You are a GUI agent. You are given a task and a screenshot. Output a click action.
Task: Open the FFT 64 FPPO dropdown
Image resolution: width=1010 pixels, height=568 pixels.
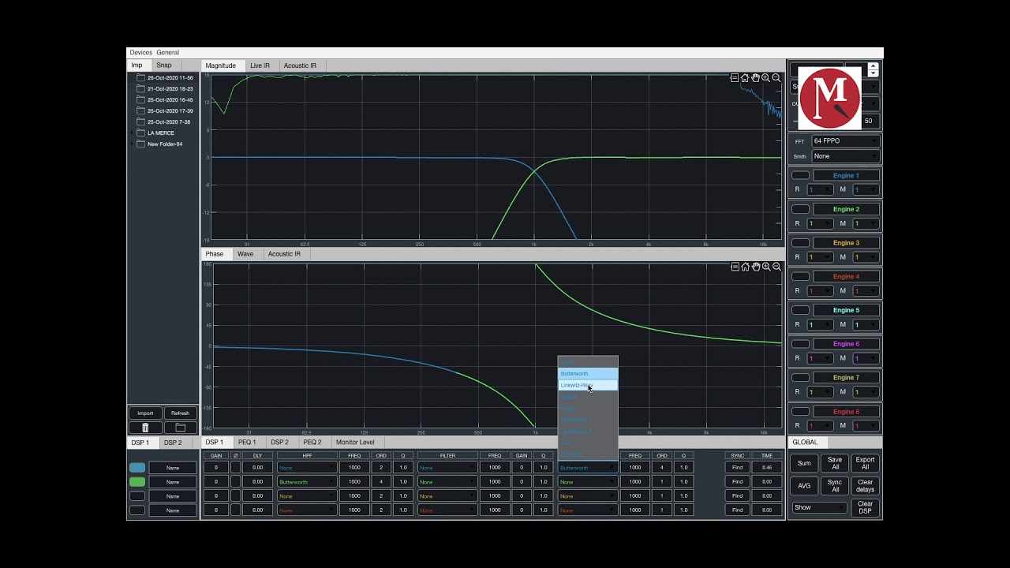click(x=845, y=141)
